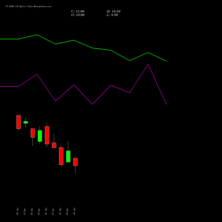Select the small red candle for 27 Apr
Screen dimensions: 222x222
click(54, 145)
